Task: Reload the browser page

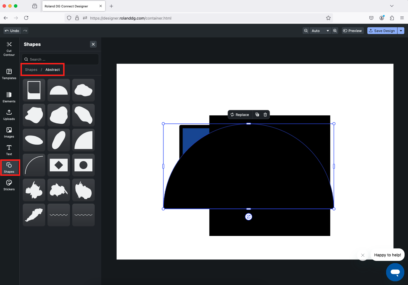Action: (x=26, y=18)
